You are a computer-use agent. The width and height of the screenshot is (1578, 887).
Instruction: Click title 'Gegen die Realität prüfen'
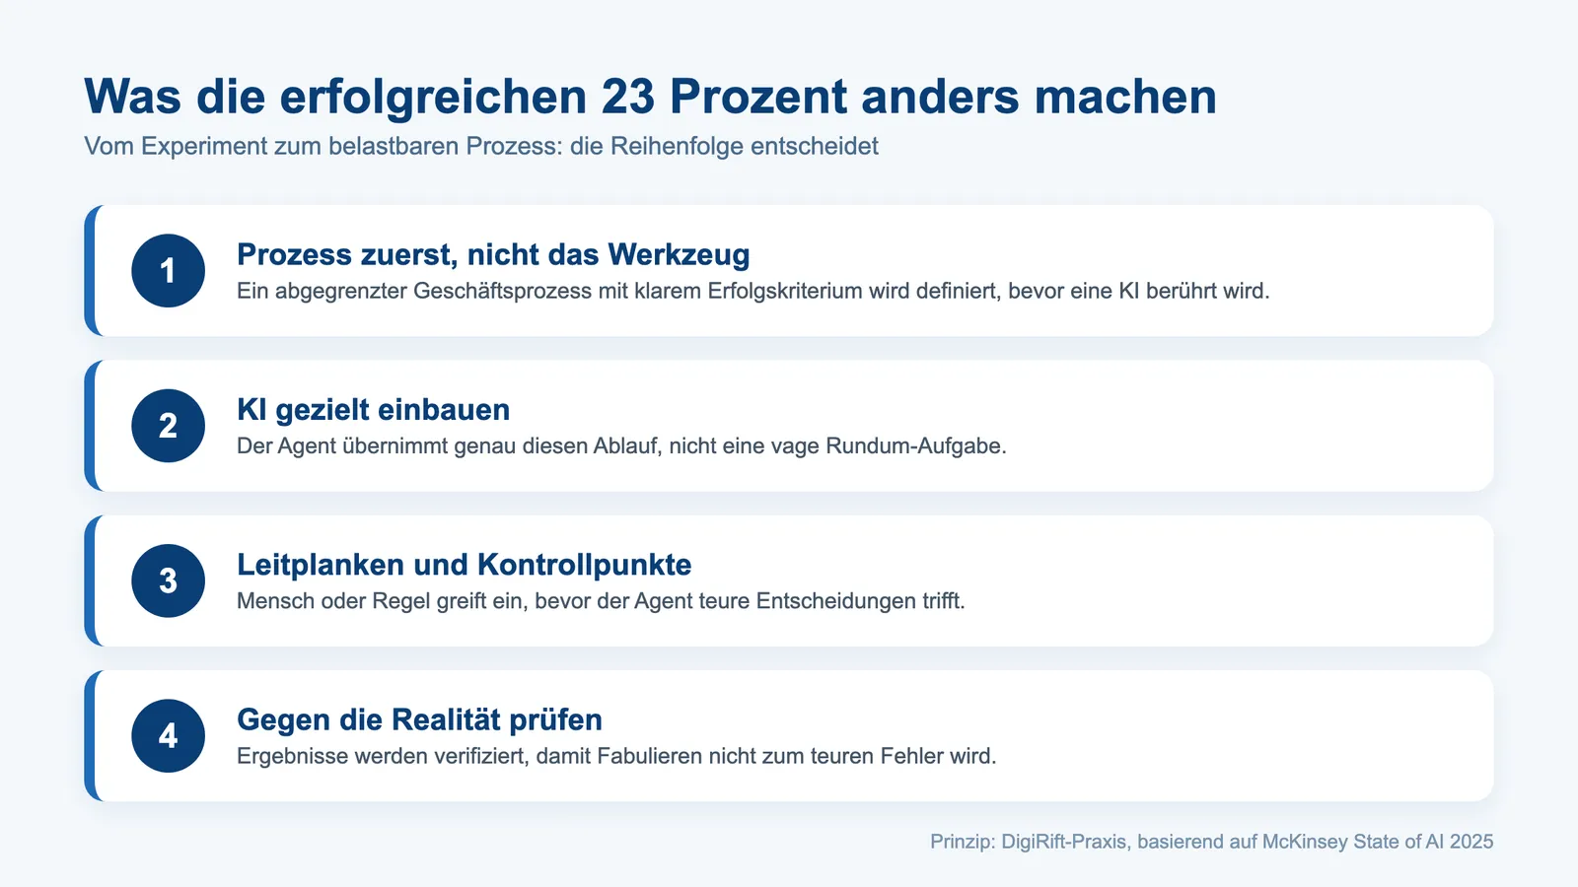click(419, 719)
